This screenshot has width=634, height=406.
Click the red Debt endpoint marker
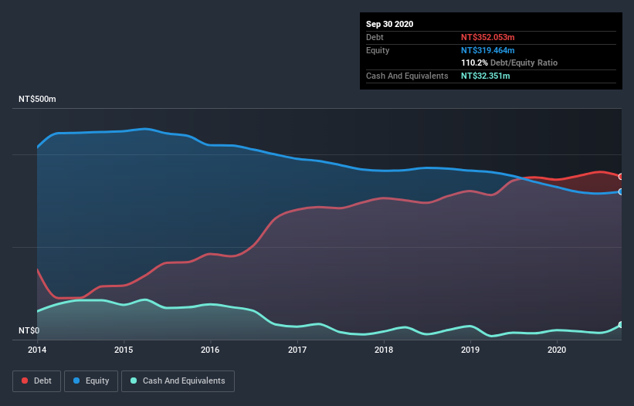[621, 177]
